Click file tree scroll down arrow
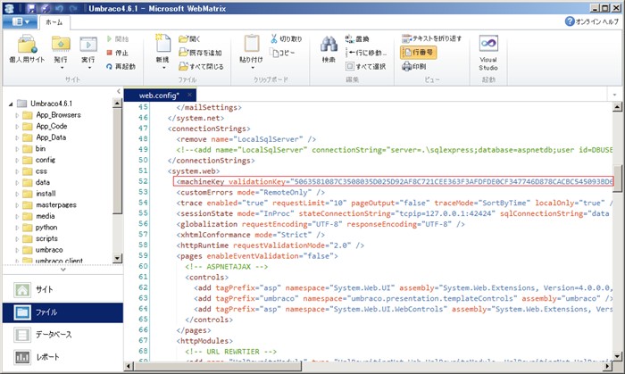This screenshot has width=625, height=374. (x=117, y=258)
